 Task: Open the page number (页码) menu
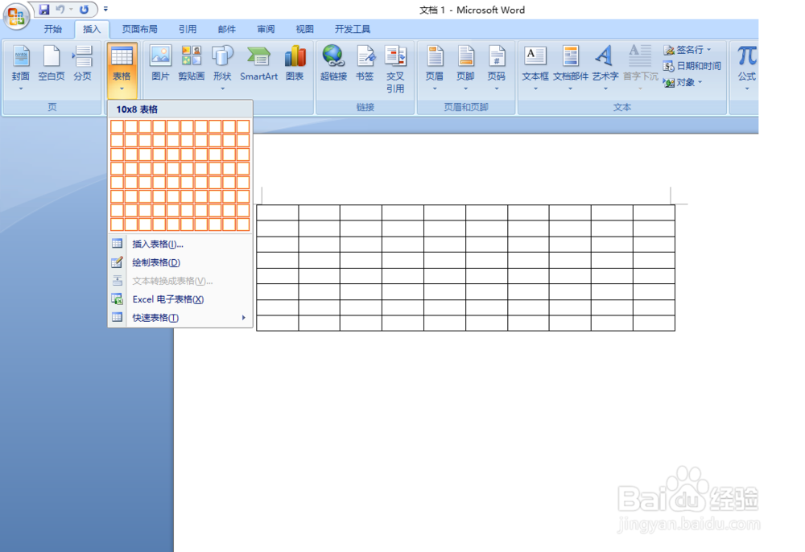coord(497,68)
